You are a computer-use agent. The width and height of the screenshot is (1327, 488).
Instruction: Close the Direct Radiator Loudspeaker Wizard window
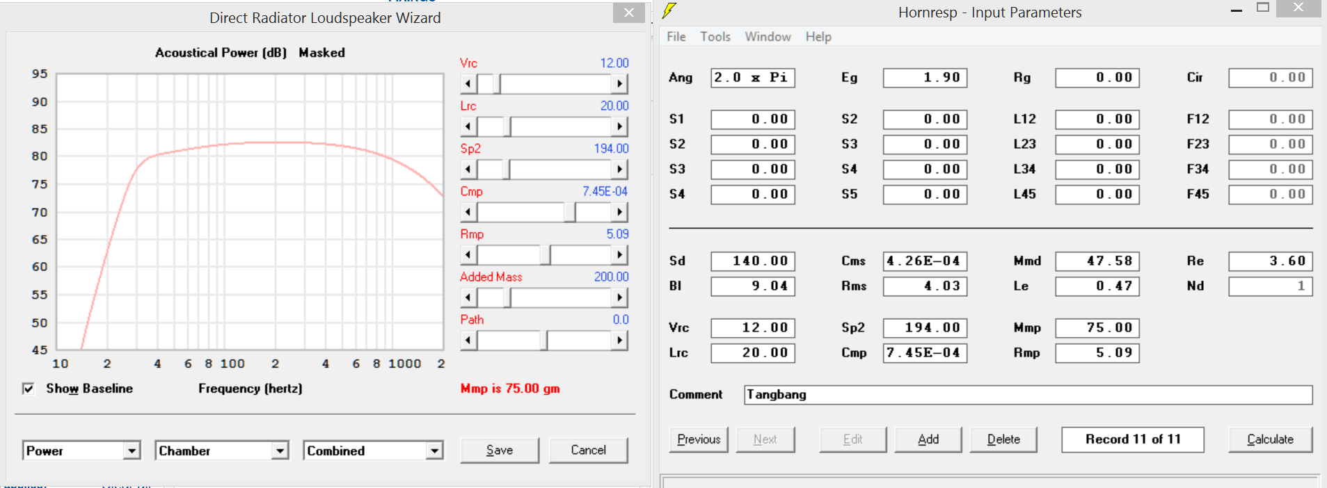(x=628, y=13)
